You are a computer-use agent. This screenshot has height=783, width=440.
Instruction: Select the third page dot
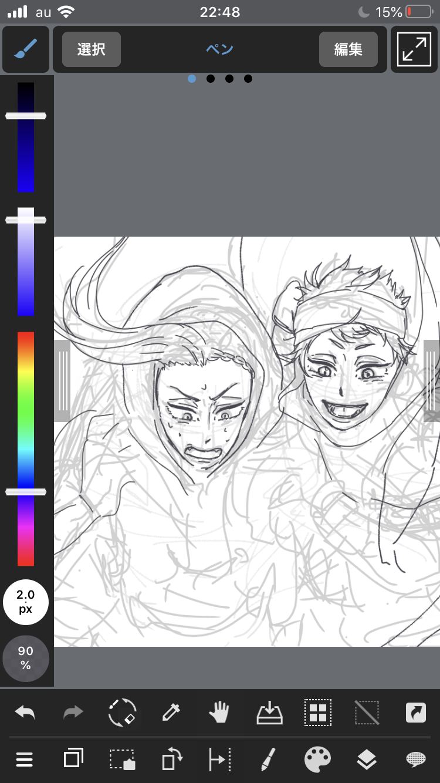pyautogui.click(x=229, y=79)
